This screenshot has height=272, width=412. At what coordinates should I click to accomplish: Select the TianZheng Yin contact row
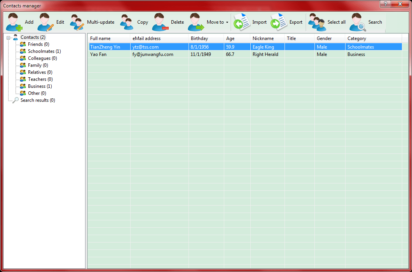[x=245, y=47]
